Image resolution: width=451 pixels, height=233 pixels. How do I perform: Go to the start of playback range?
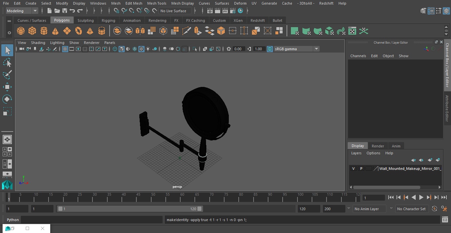tap(391, 197)
